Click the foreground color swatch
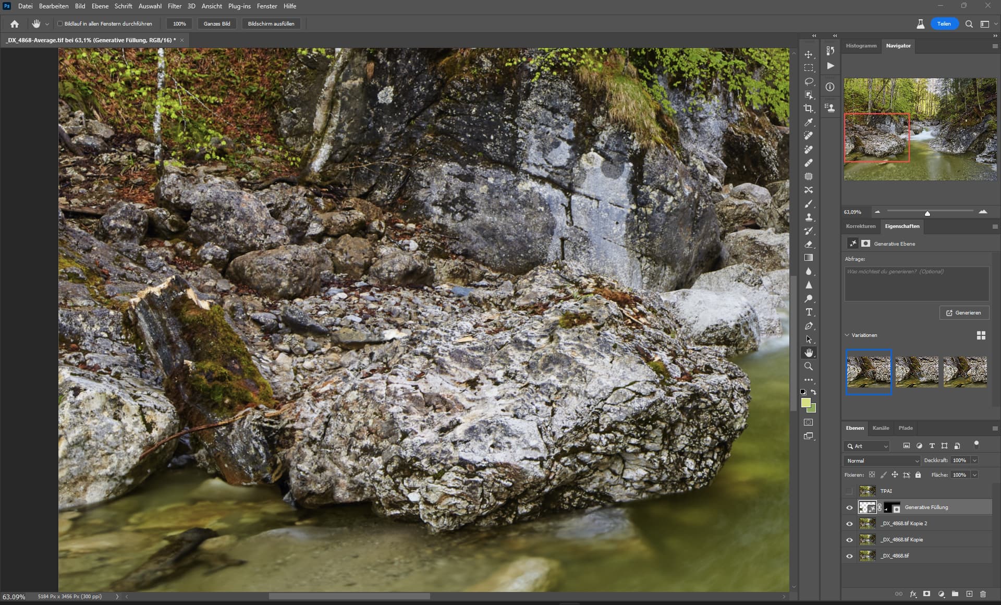The width and height of the screenshot is (1001, 605). (x=805, y=403)
